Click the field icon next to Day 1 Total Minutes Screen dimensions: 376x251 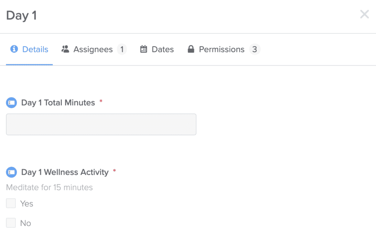pyautogui.click(x=11, y=103)
